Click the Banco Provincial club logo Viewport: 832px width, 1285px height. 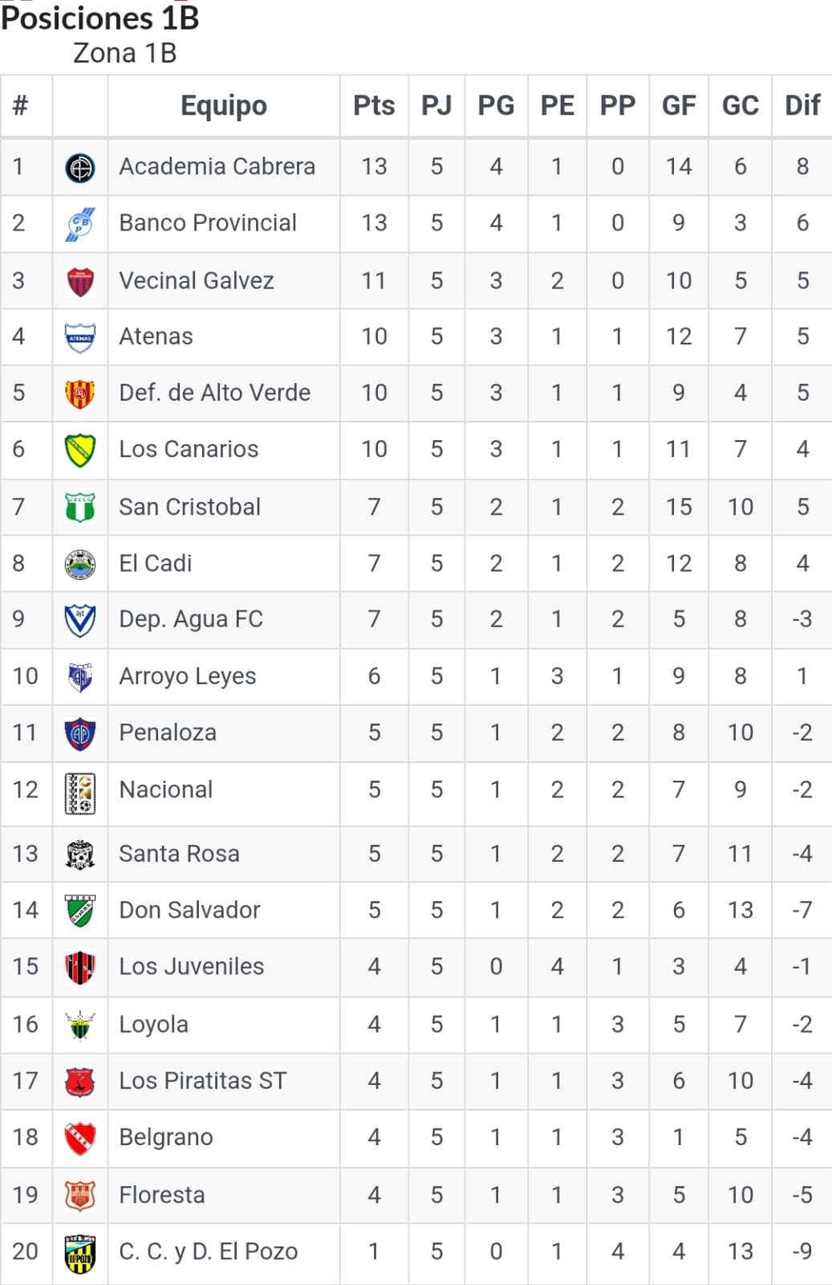pos(80,224)
